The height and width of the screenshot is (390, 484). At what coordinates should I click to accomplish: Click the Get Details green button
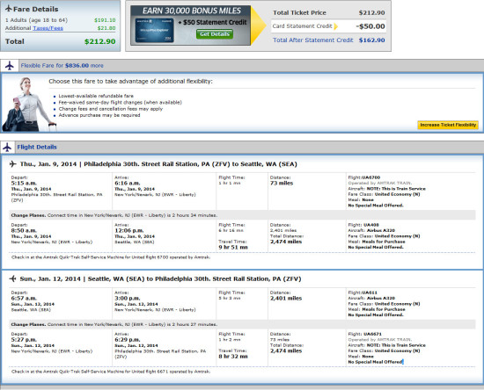(x=215, y=34)
